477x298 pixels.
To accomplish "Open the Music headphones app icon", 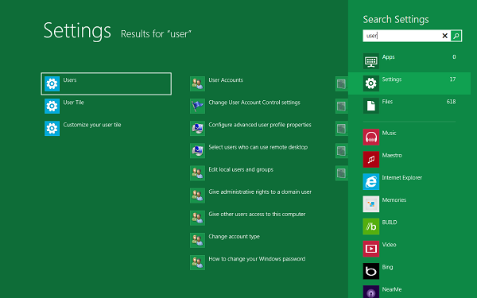I will [370, 137].
